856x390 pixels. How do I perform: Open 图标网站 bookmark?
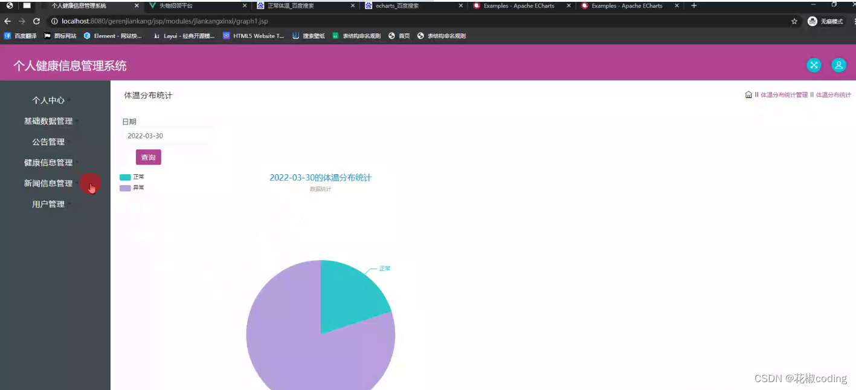pos(60,36)
